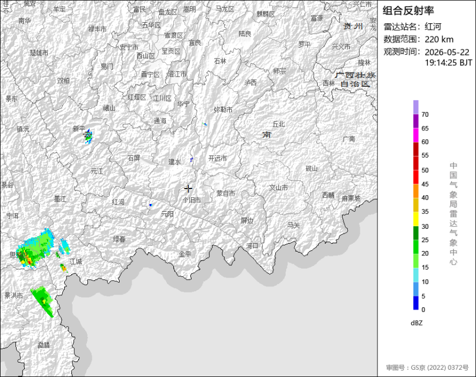Click the 墨江 map label
This screenshot has width=476, height=377.
pos(60,199)
